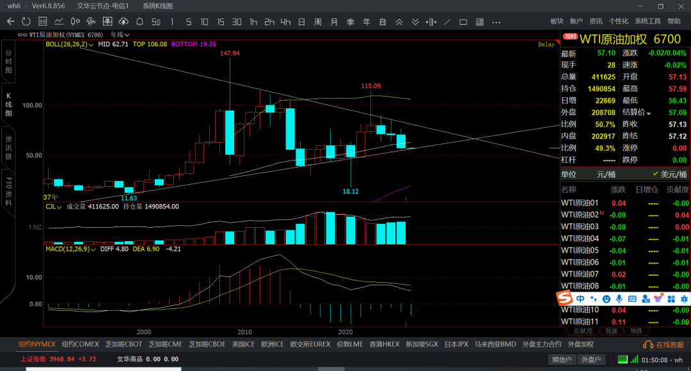Image resolution: width=691 pixels, height=371 pixels.
Task: Switch to the 伦敦LME exchange tab
Action: tap(350, 344)
